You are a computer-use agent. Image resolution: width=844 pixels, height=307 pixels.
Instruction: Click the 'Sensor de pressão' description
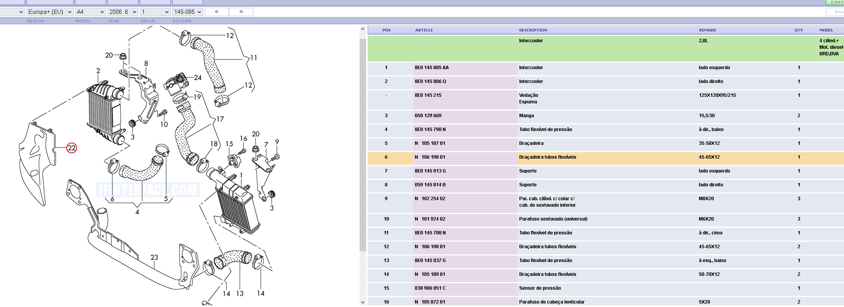pos(540,288)
